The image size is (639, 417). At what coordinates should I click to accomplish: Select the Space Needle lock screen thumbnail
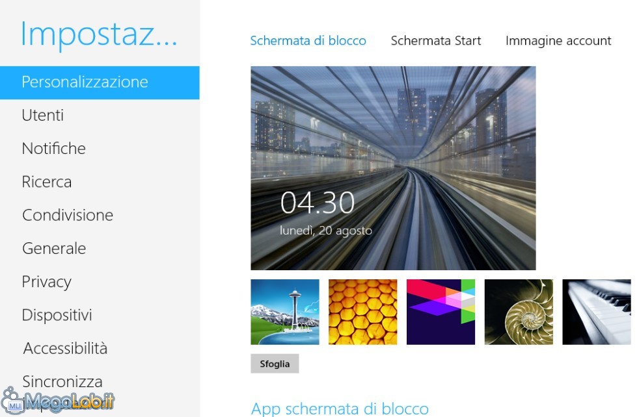[285, 312]
